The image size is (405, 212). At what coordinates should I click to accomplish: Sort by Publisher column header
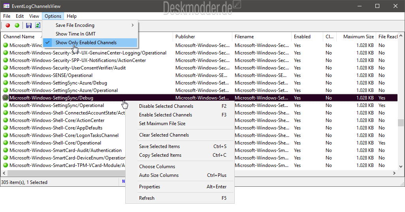click(202, 37)
